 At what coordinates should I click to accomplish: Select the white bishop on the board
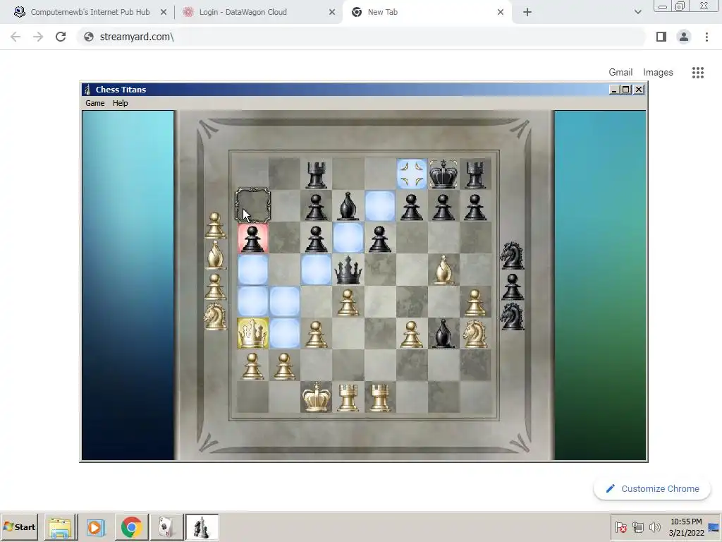[443, 270]
